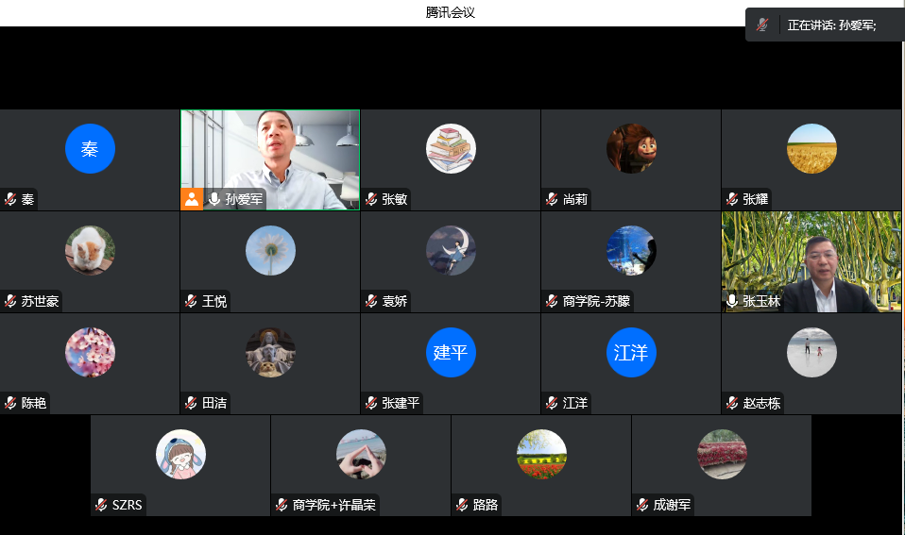Click the blue 江洋 avatar circle

click(x=631, y=353)
